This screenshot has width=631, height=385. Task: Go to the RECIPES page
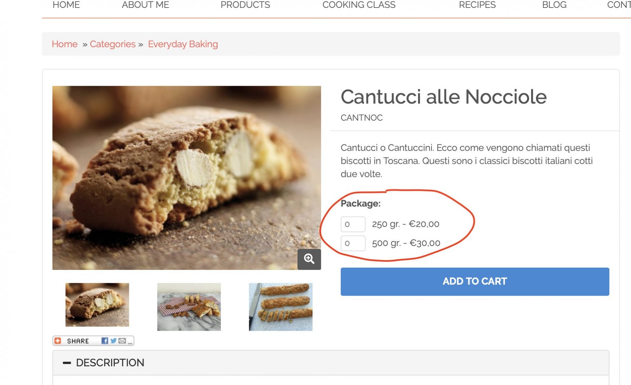pos(477,5)
